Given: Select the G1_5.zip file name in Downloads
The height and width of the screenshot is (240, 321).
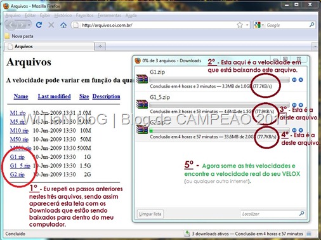Looking at the screenshot, I should 160,97.
